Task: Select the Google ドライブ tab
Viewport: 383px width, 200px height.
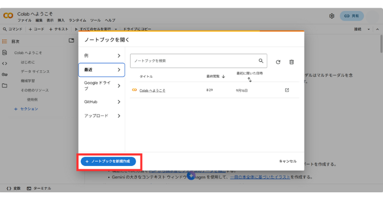Action: (102, 85)
